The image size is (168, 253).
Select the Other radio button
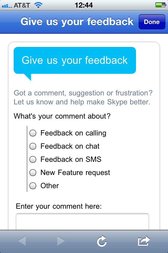tap(33, 186)
